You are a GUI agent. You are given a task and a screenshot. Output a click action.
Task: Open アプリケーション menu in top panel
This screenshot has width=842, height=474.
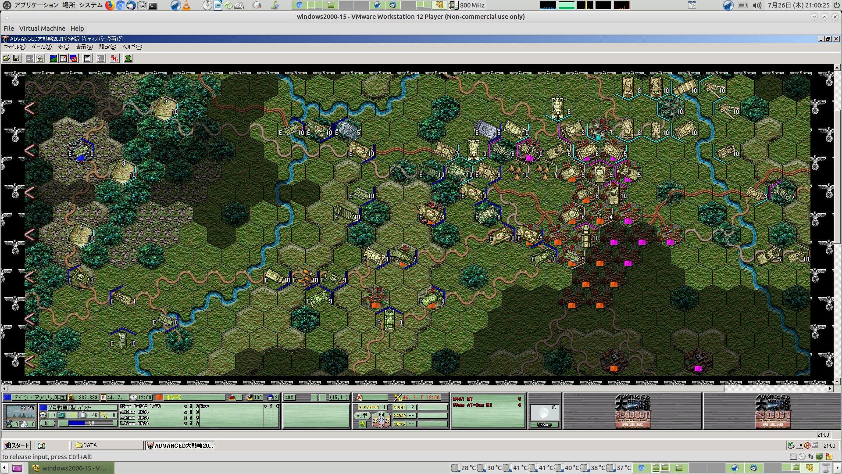click(36, 5)
